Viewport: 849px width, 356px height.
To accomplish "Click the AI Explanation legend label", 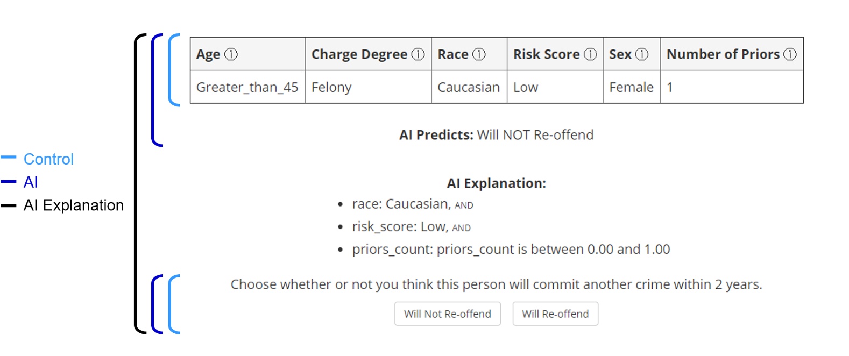I will pos(74,205).
